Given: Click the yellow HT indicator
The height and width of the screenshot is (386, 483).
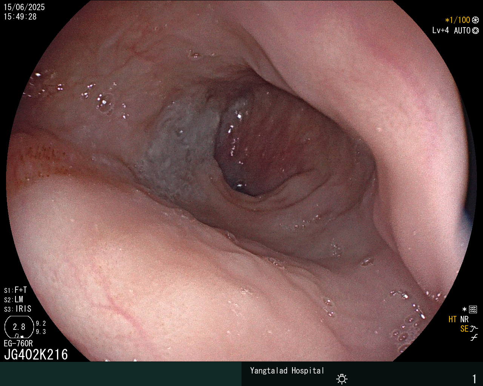Looking at the screenshot, I should point(452,319).
